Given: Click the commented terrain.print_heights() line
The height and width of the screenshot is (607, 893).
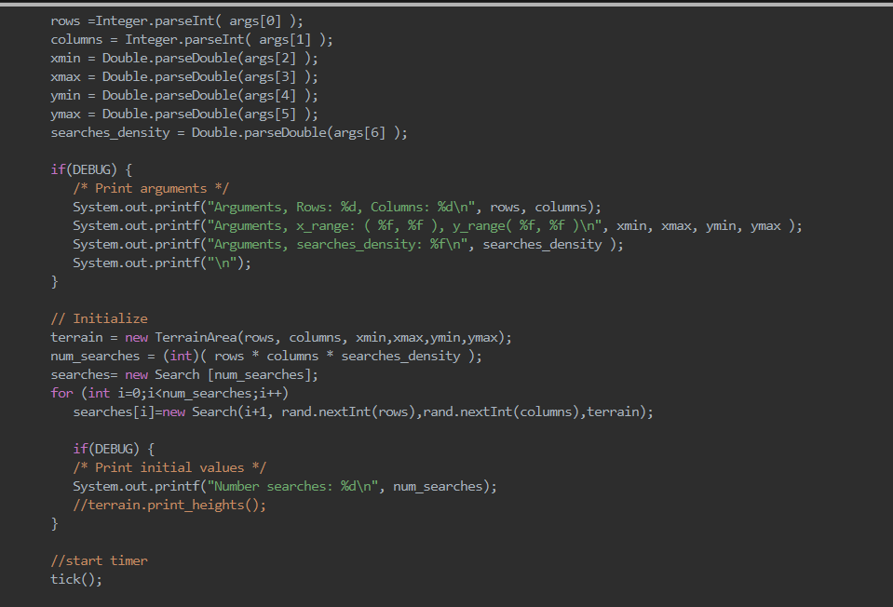Looking at the screenshot, I should pyautogui.click(x=168, y=504).
